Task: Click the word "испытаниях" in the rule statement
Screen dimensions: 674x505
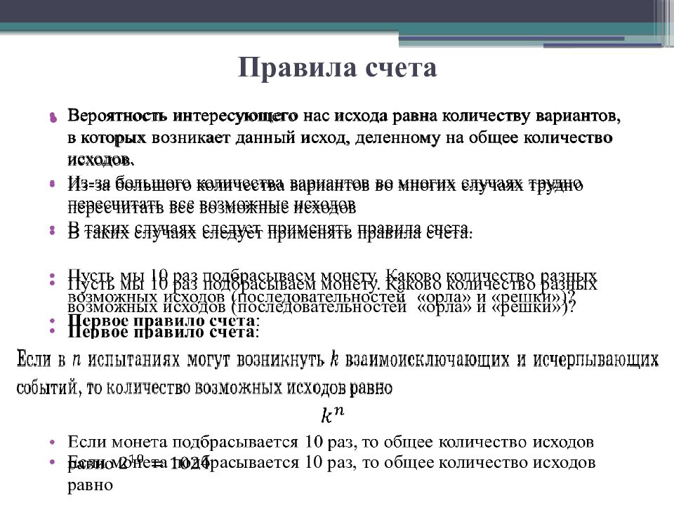Action: (133, 359)
